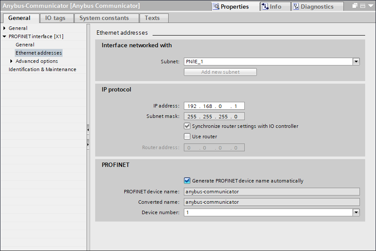Select Identification & Maintenance in the tree
The image size is (376, 251).
[x=42, y=69]
